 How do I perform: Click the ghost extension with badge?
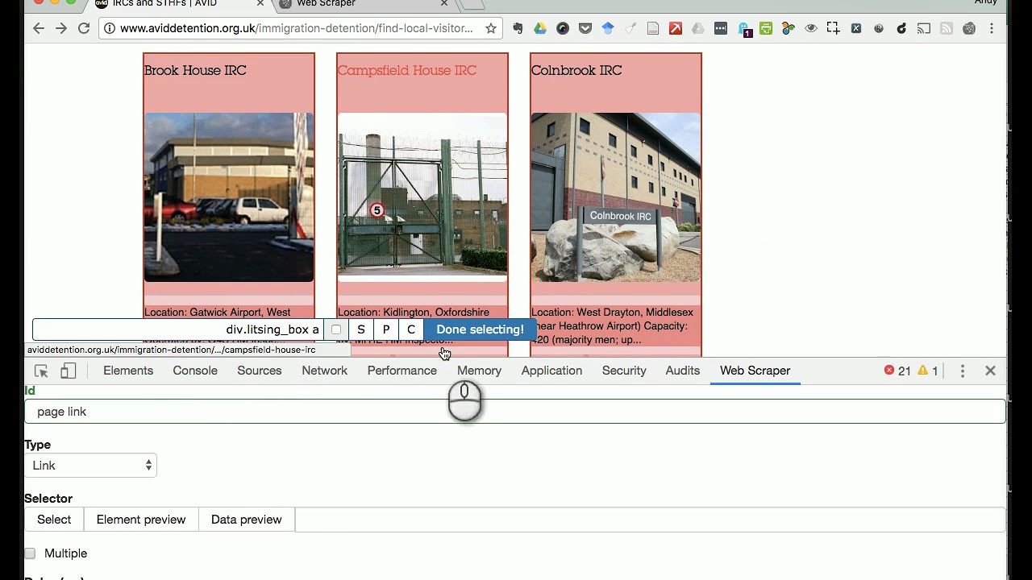743,29
